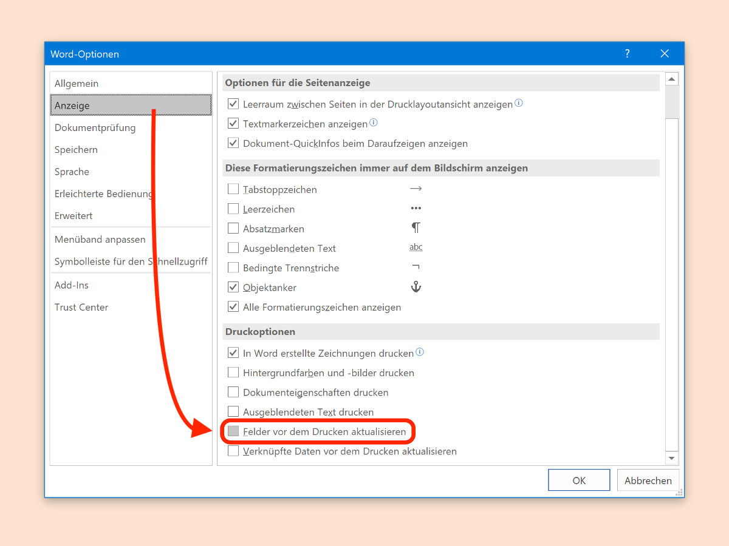Go to Trust Center settings

(x=131, y=307)
